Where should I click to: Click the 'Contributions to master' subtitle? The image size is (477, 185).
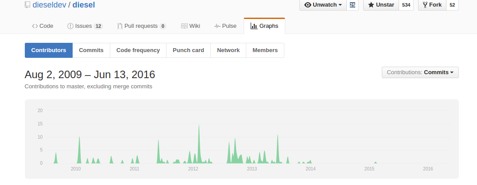point(88,87)
